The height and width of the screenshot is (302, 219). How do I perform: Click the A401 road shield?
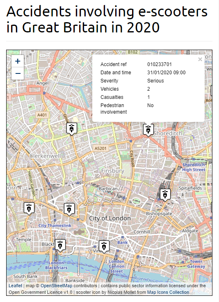click(42, 115)
